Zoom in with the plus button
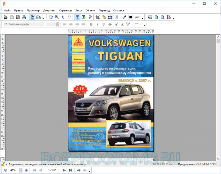221x174 pixels. 26,170
